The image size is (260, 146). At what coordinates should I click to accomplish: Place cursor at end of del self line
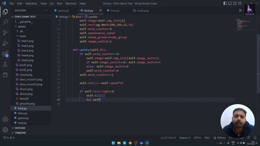pyautogui.click(x=100, y=100)
